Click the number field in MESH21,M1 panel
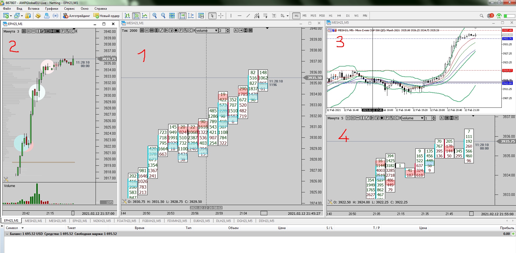516x253 pixels. [222, 30]
